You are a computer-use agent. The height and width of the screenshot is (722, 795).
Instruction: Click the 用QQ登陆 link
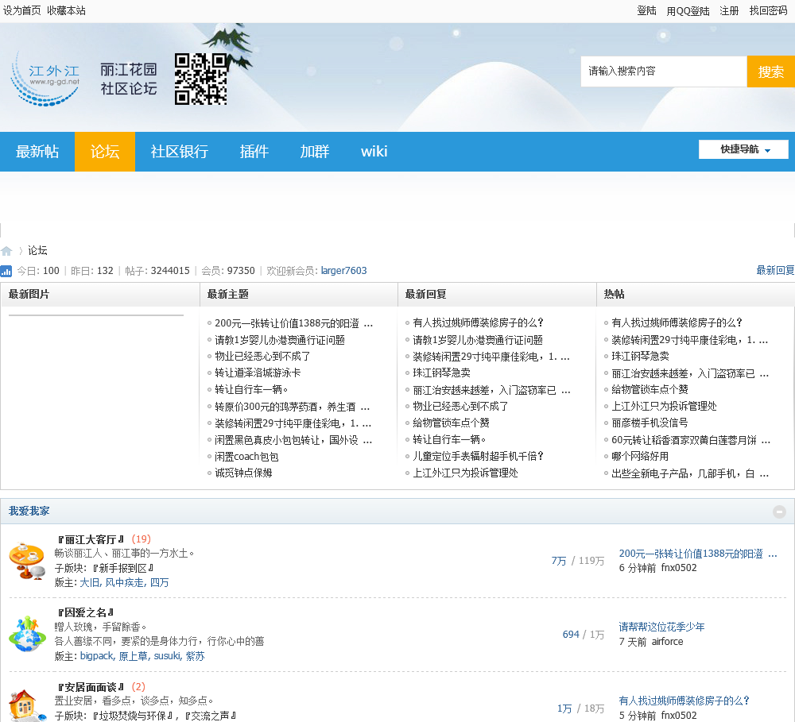(x=688, y=11)
